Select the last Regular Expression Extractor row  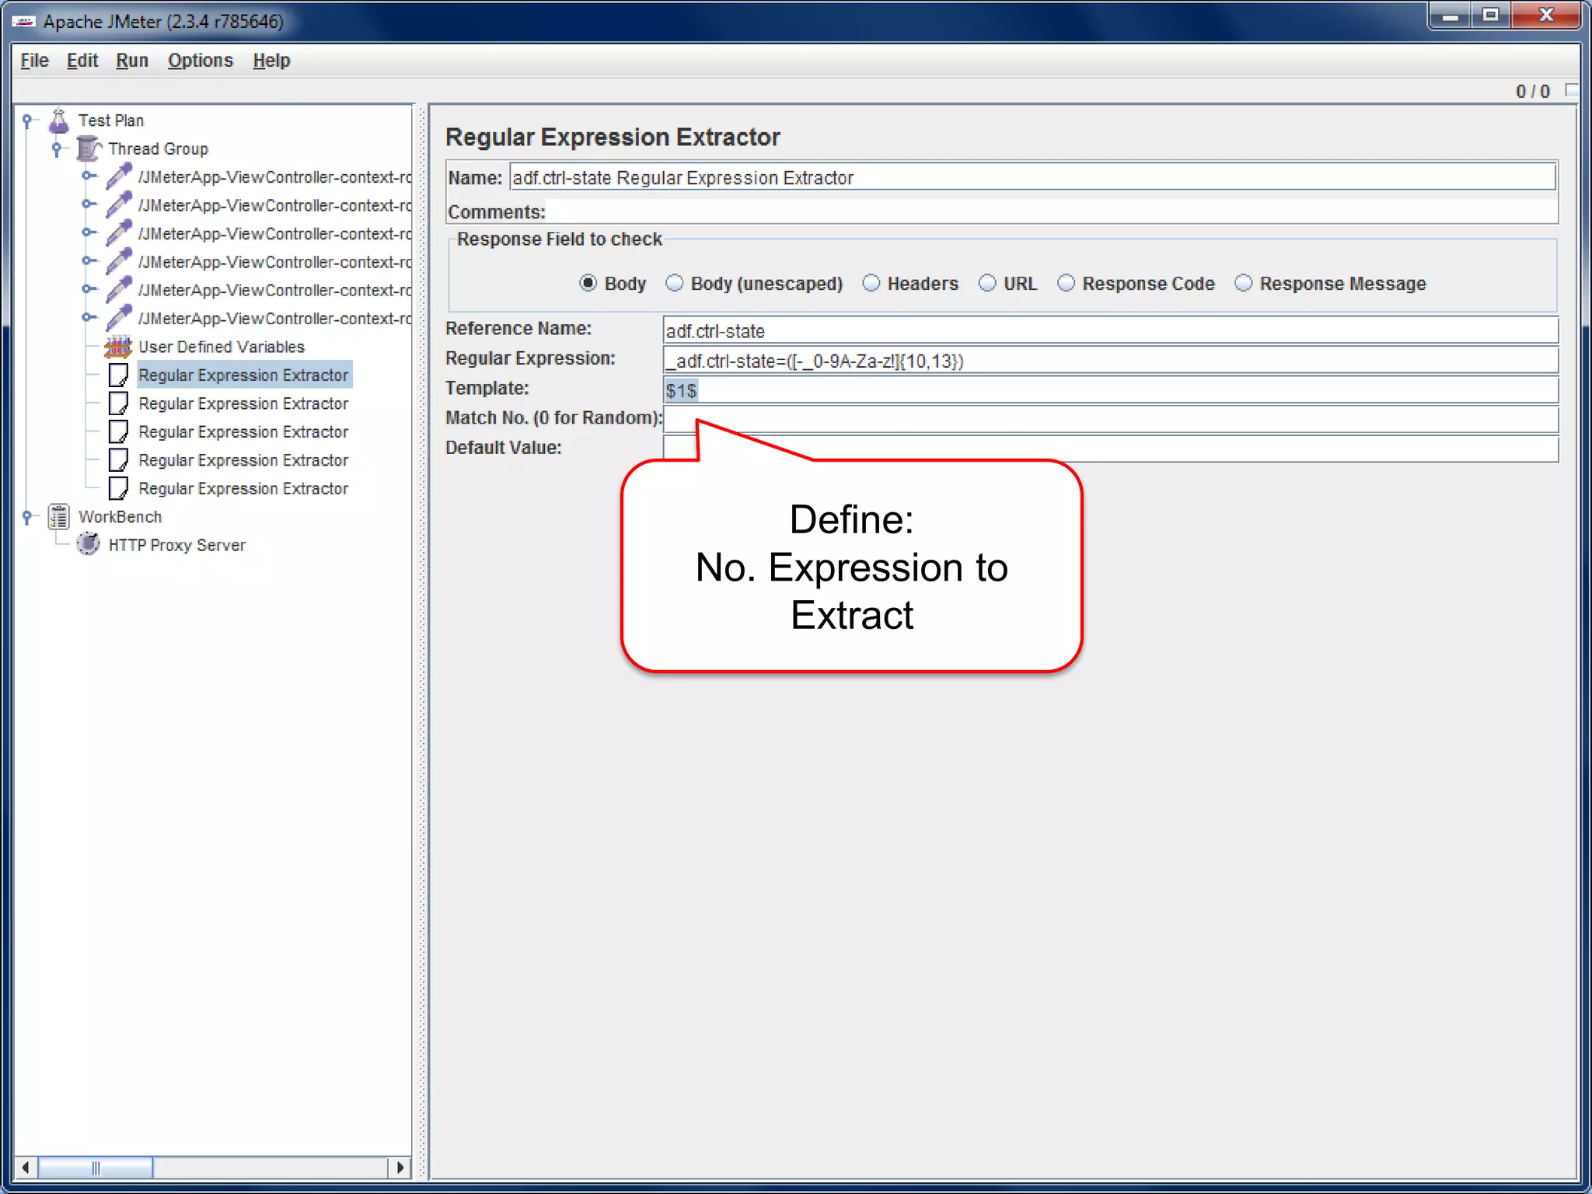243,488
